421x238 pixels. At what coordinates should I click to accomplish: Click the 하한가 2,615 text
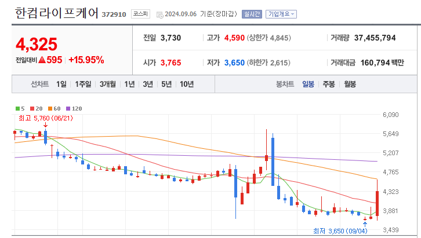tap(268, 63)
